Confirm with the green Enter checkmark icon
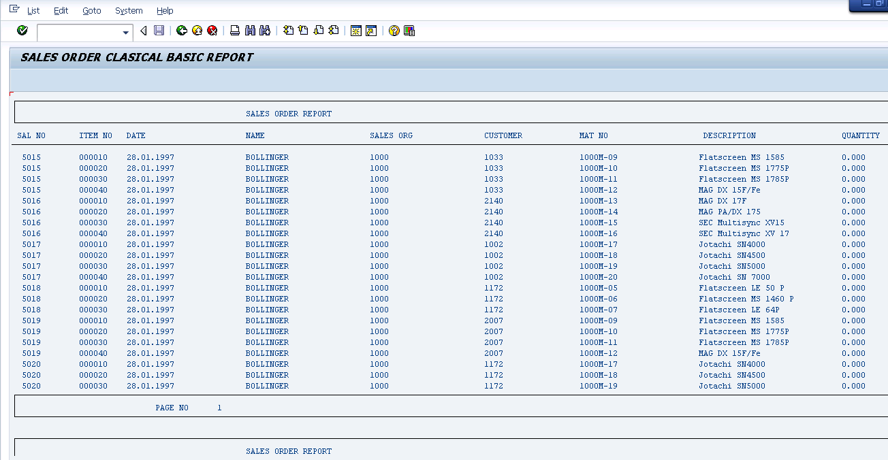This screenshot has height=460, width=888. (21, 31)
